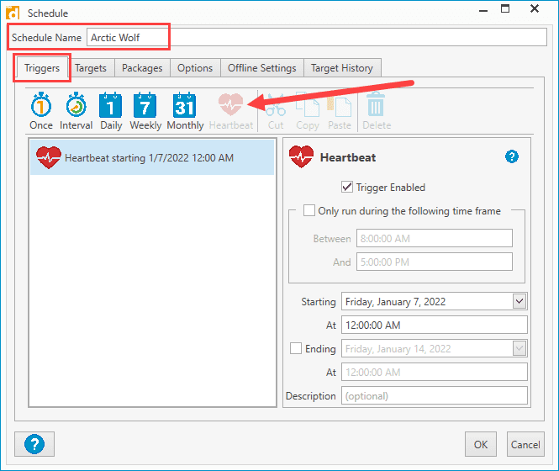Maximize the Schedule window

click(505, 8)
